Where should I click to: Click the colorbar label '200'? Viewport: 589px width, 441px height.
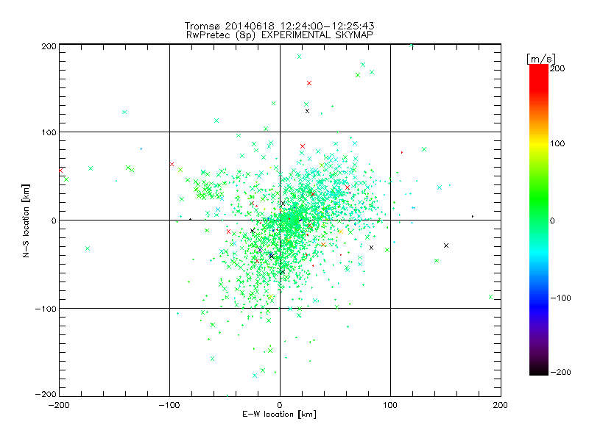(x=557, y=68)
